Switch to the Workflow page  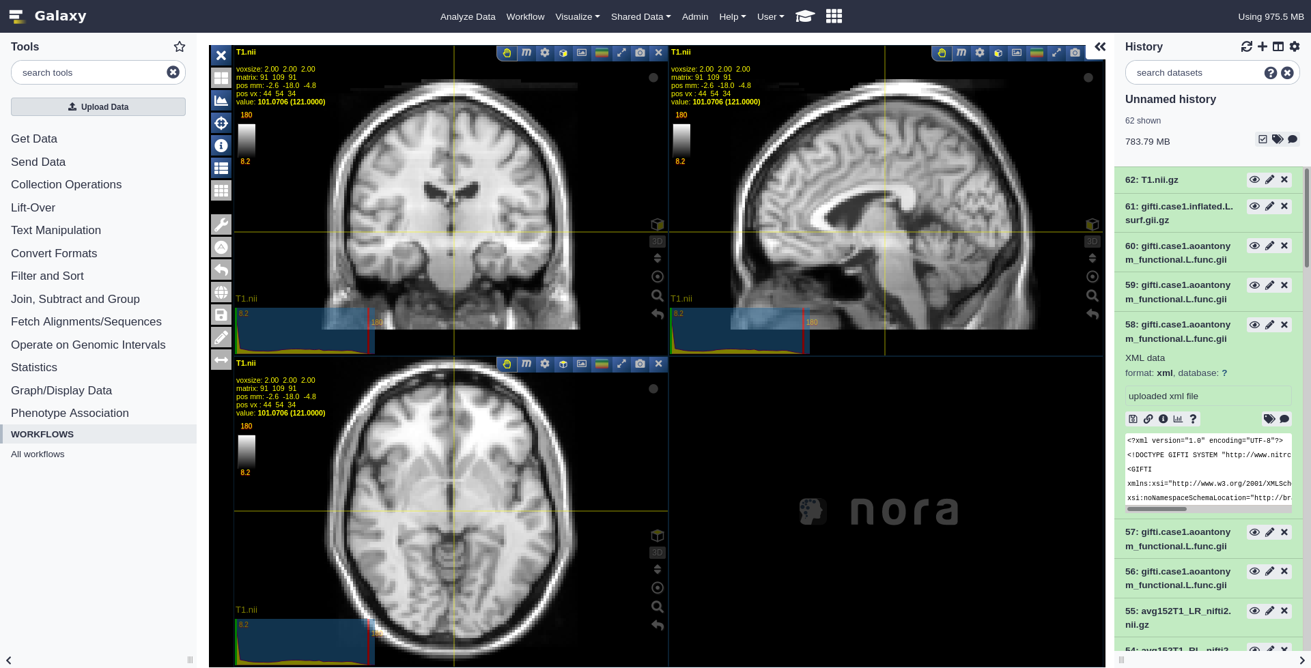coord(525,16)
